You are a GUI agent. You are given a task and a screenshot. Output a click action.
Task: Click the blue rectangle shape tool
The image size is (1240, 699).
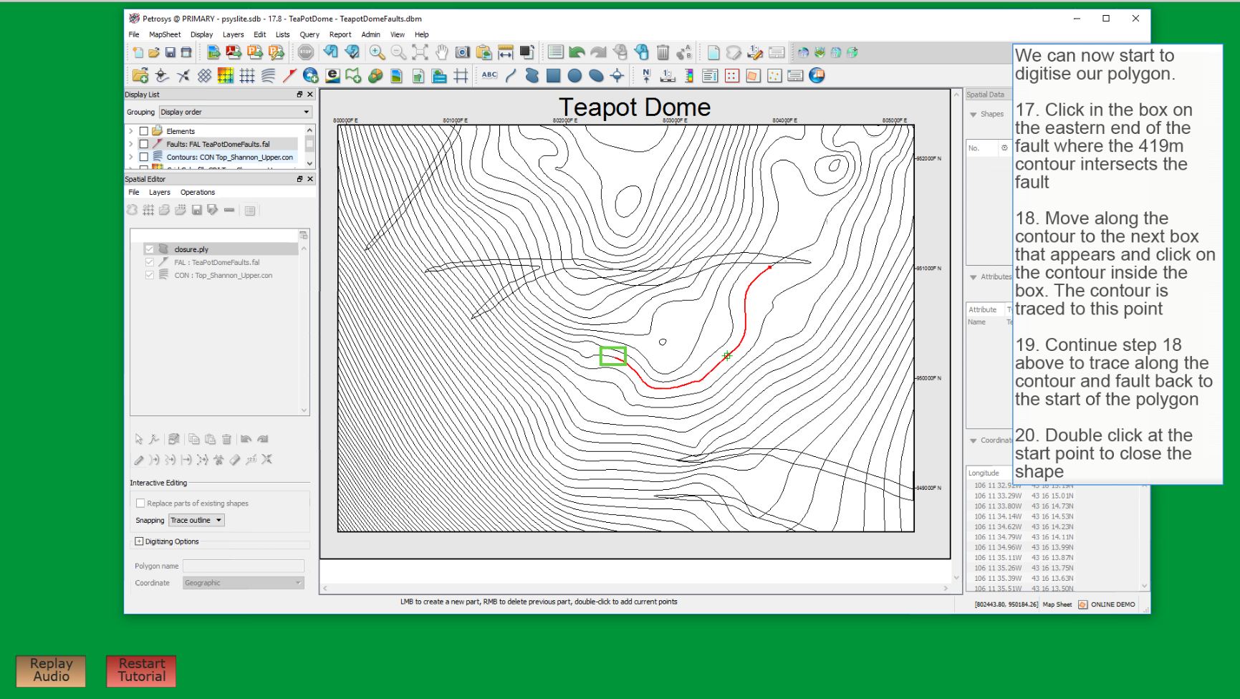tap(553, 75)
